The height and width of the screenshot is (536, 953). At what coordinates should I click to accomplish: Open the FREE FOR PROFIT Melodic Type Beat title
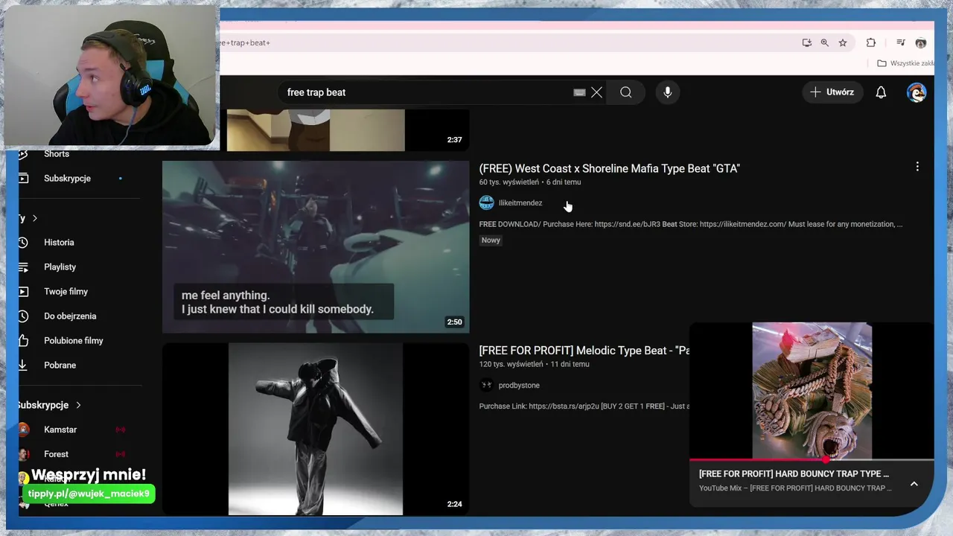coord(584,351)
